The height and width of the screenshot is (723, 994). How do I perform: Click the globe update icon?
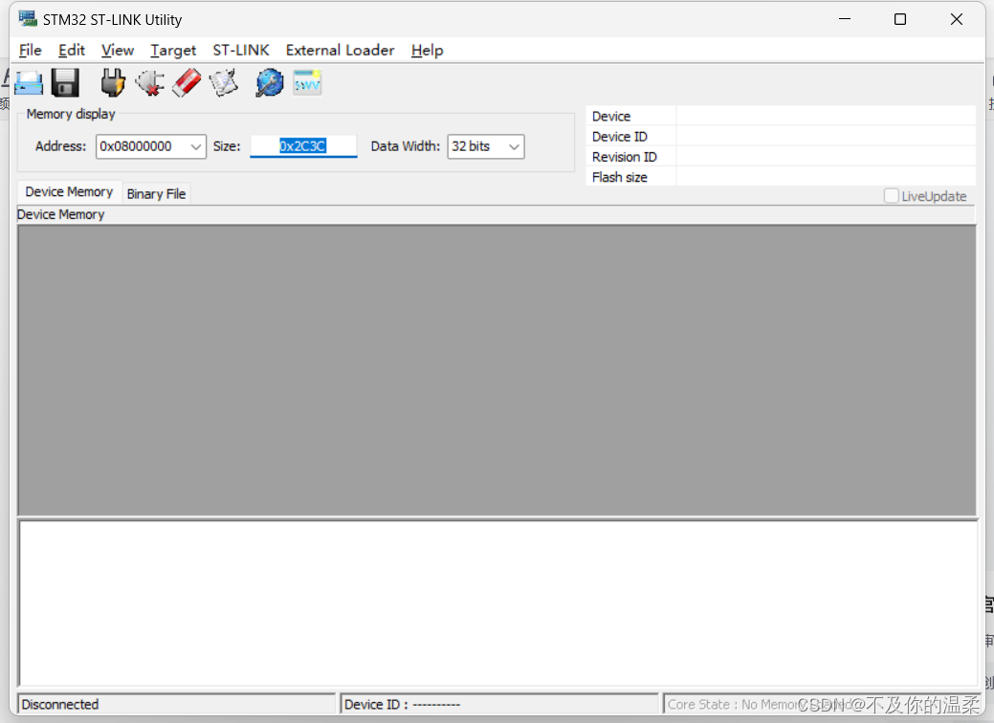[270, 83]
